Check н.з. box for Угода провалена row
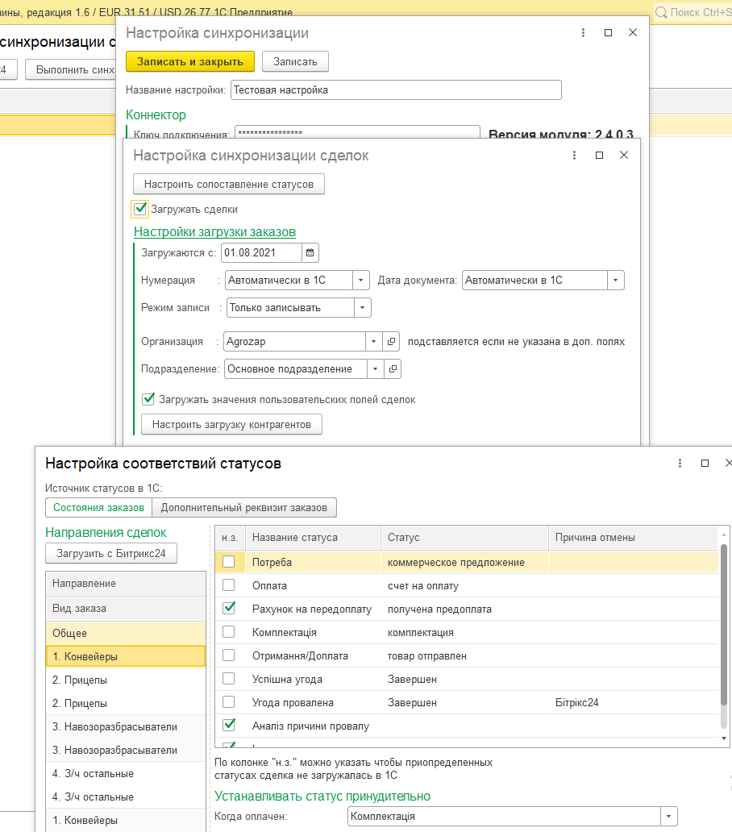The width and height of the screenshot is (732, 832). click(x=229, y=702)
